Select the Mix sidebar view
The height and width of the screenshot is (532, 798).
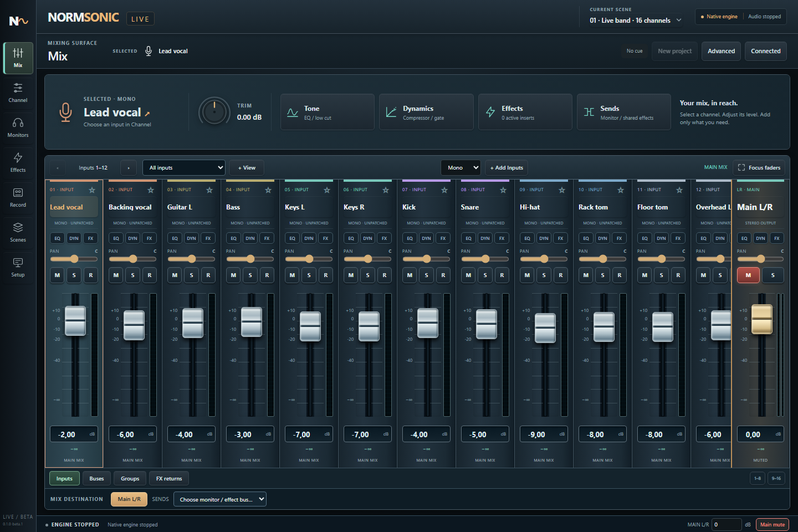click(18, 58)
